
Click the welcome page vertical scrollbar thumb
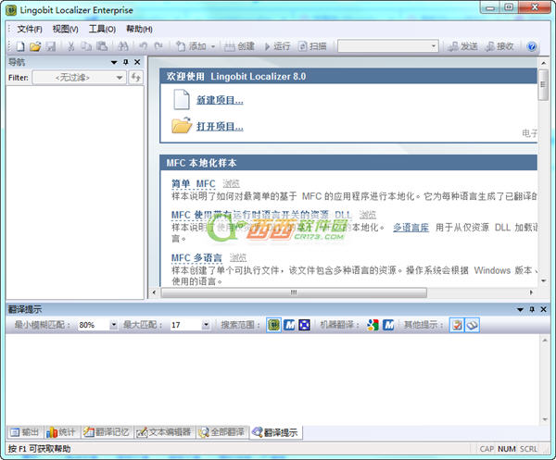tap(543, 85)
